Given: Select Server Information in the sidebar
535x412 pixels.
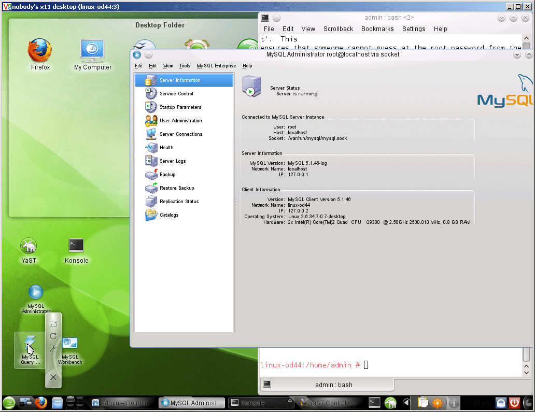Looking at the screenshot, I should [x=184, y=80].
